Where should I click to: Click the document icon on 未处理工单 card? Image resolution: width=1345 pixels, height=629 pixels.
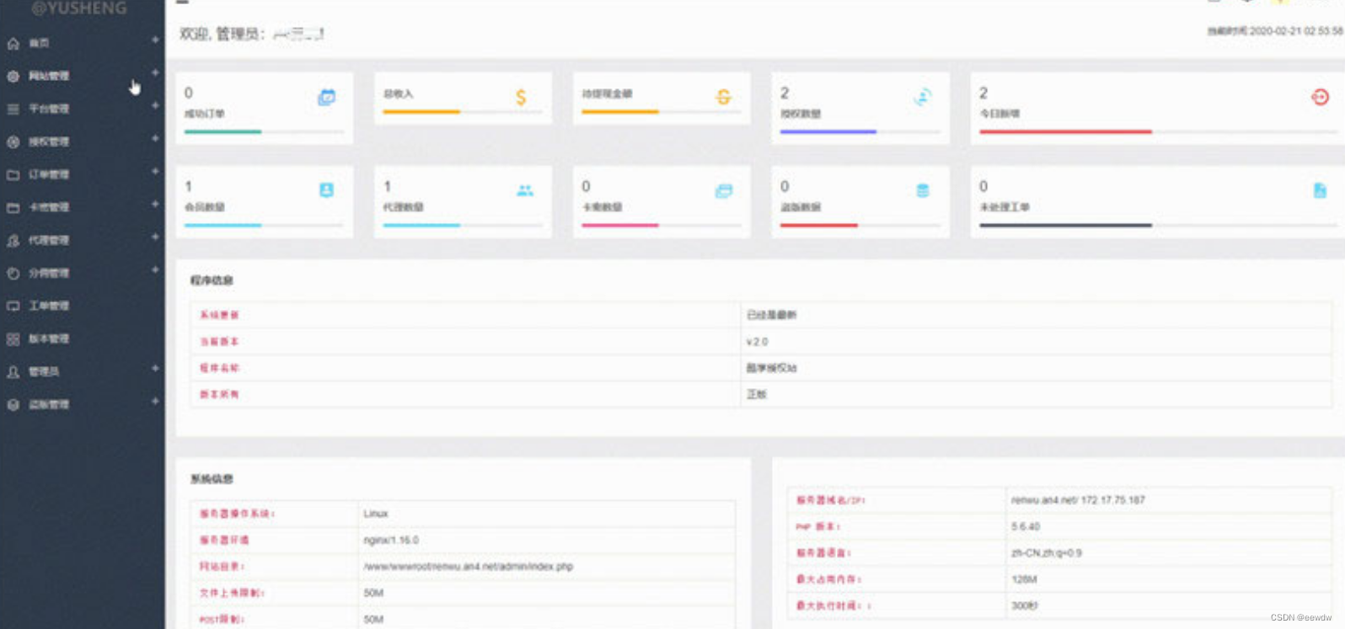click(1320, 191)
